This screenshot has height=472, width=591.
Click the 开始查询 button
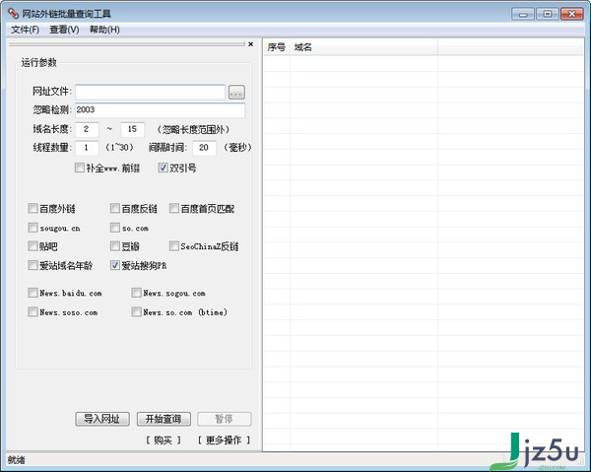coord(164,419)
